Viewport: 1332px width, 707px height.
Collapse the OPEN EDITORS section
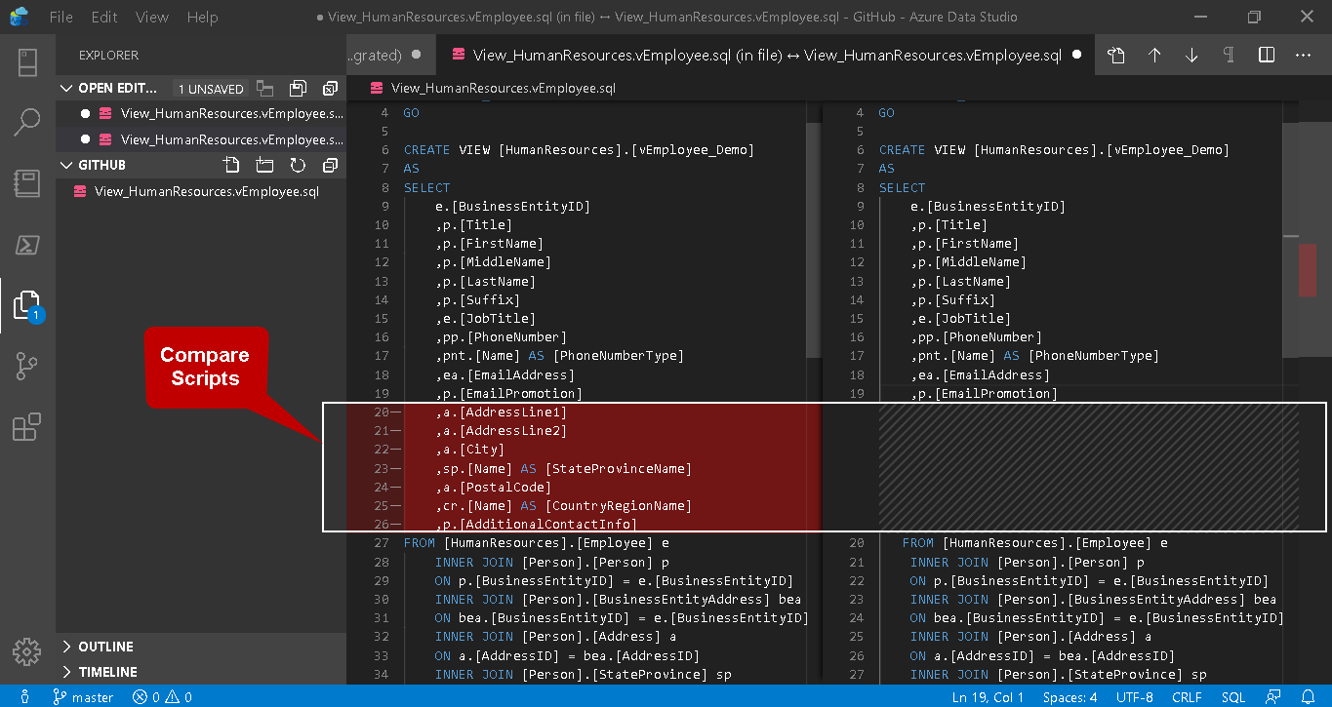click(67, 89)
